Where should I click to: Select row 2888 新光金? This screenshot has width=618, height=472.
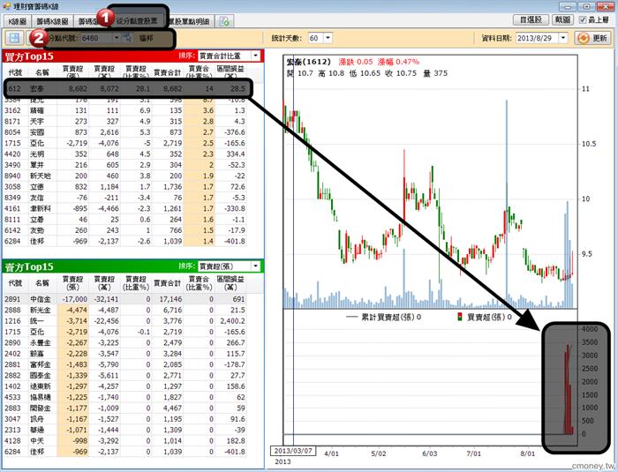coord(125,311)
